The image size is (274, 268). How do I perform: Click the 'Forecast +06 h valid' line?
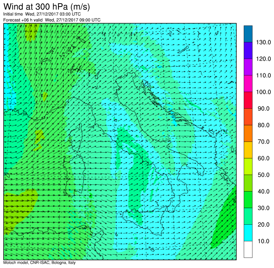pos(52,20)
